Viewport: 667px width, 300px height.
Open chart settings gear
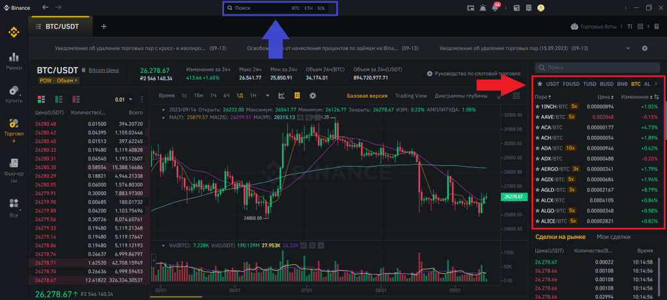click(313, 96)
